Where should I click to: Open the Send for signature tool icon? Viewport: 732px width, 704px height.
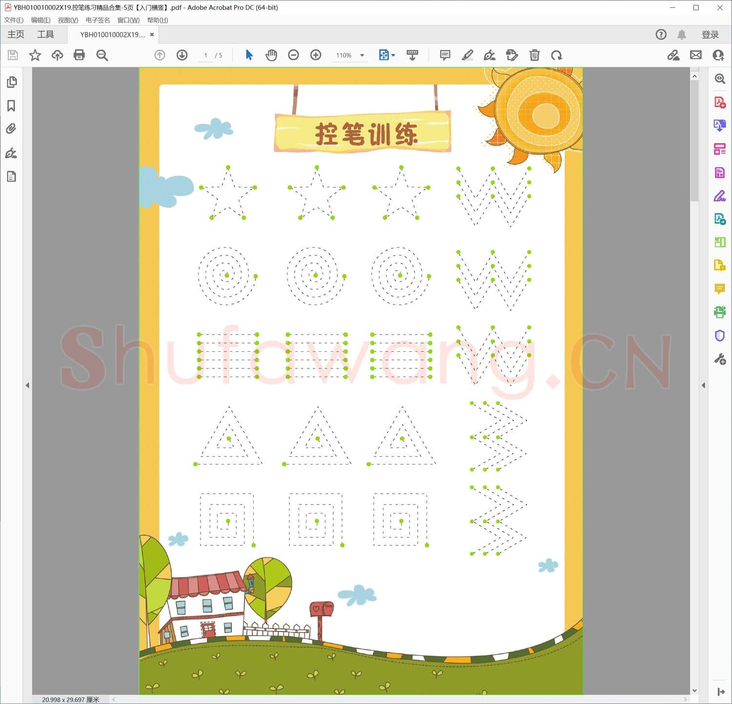tap(720, 219)
